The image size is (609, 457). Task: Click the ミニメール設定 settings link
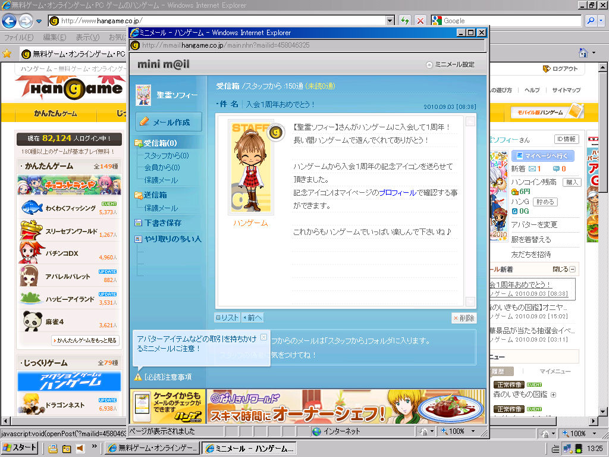451,64
